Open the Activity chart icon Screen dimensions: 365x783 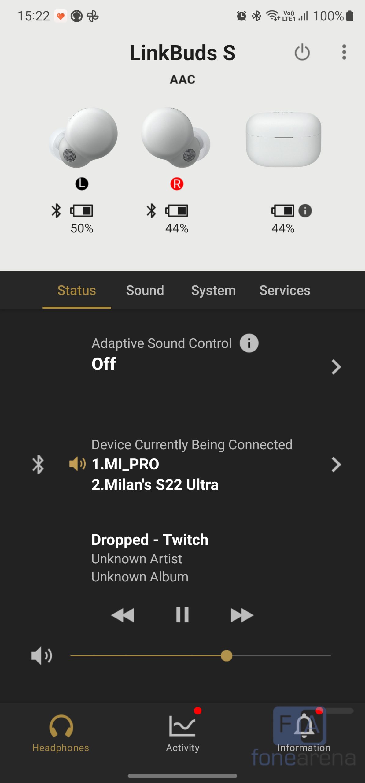pos(182,726)
